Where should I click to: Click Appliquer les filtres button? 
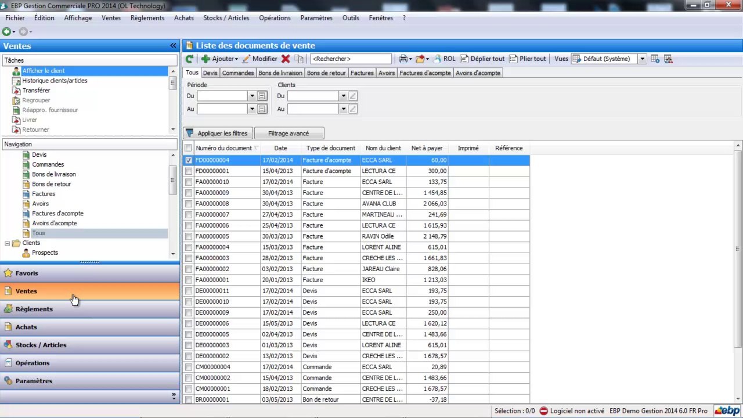[x=218, y=134]
